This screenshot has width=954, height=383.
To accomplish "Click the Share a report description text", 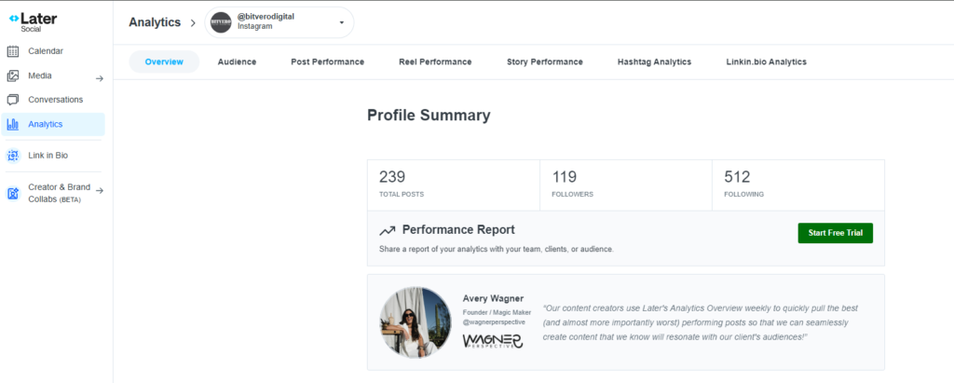I will (x=497, y=249).
